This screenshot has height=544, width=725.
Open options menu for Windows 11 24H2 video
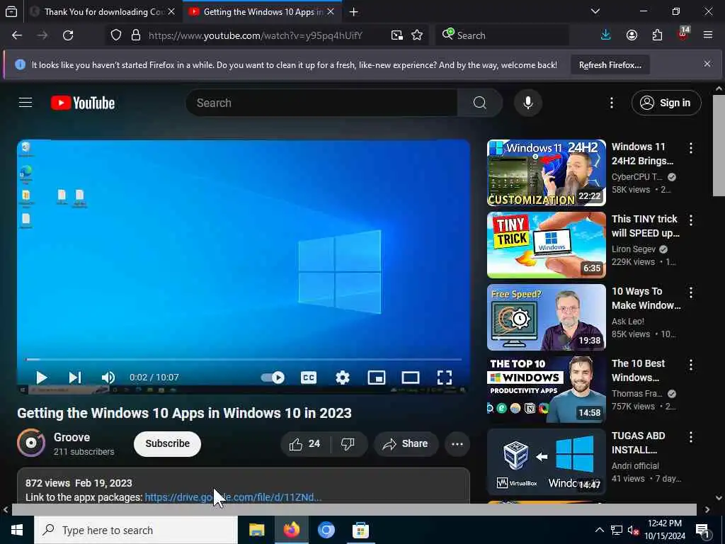pyautogui.click(x=691, y=148)
